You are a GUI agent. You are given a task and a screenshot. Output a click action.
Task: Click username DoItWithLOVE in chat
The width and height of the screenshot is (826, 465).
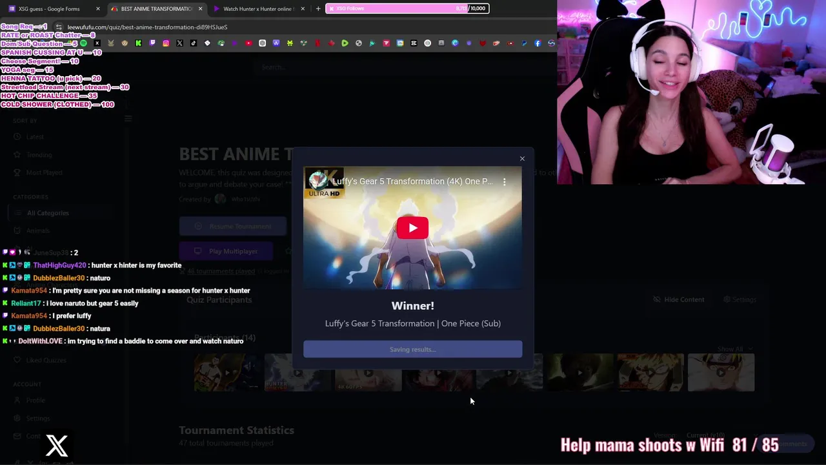click(40, 341)
